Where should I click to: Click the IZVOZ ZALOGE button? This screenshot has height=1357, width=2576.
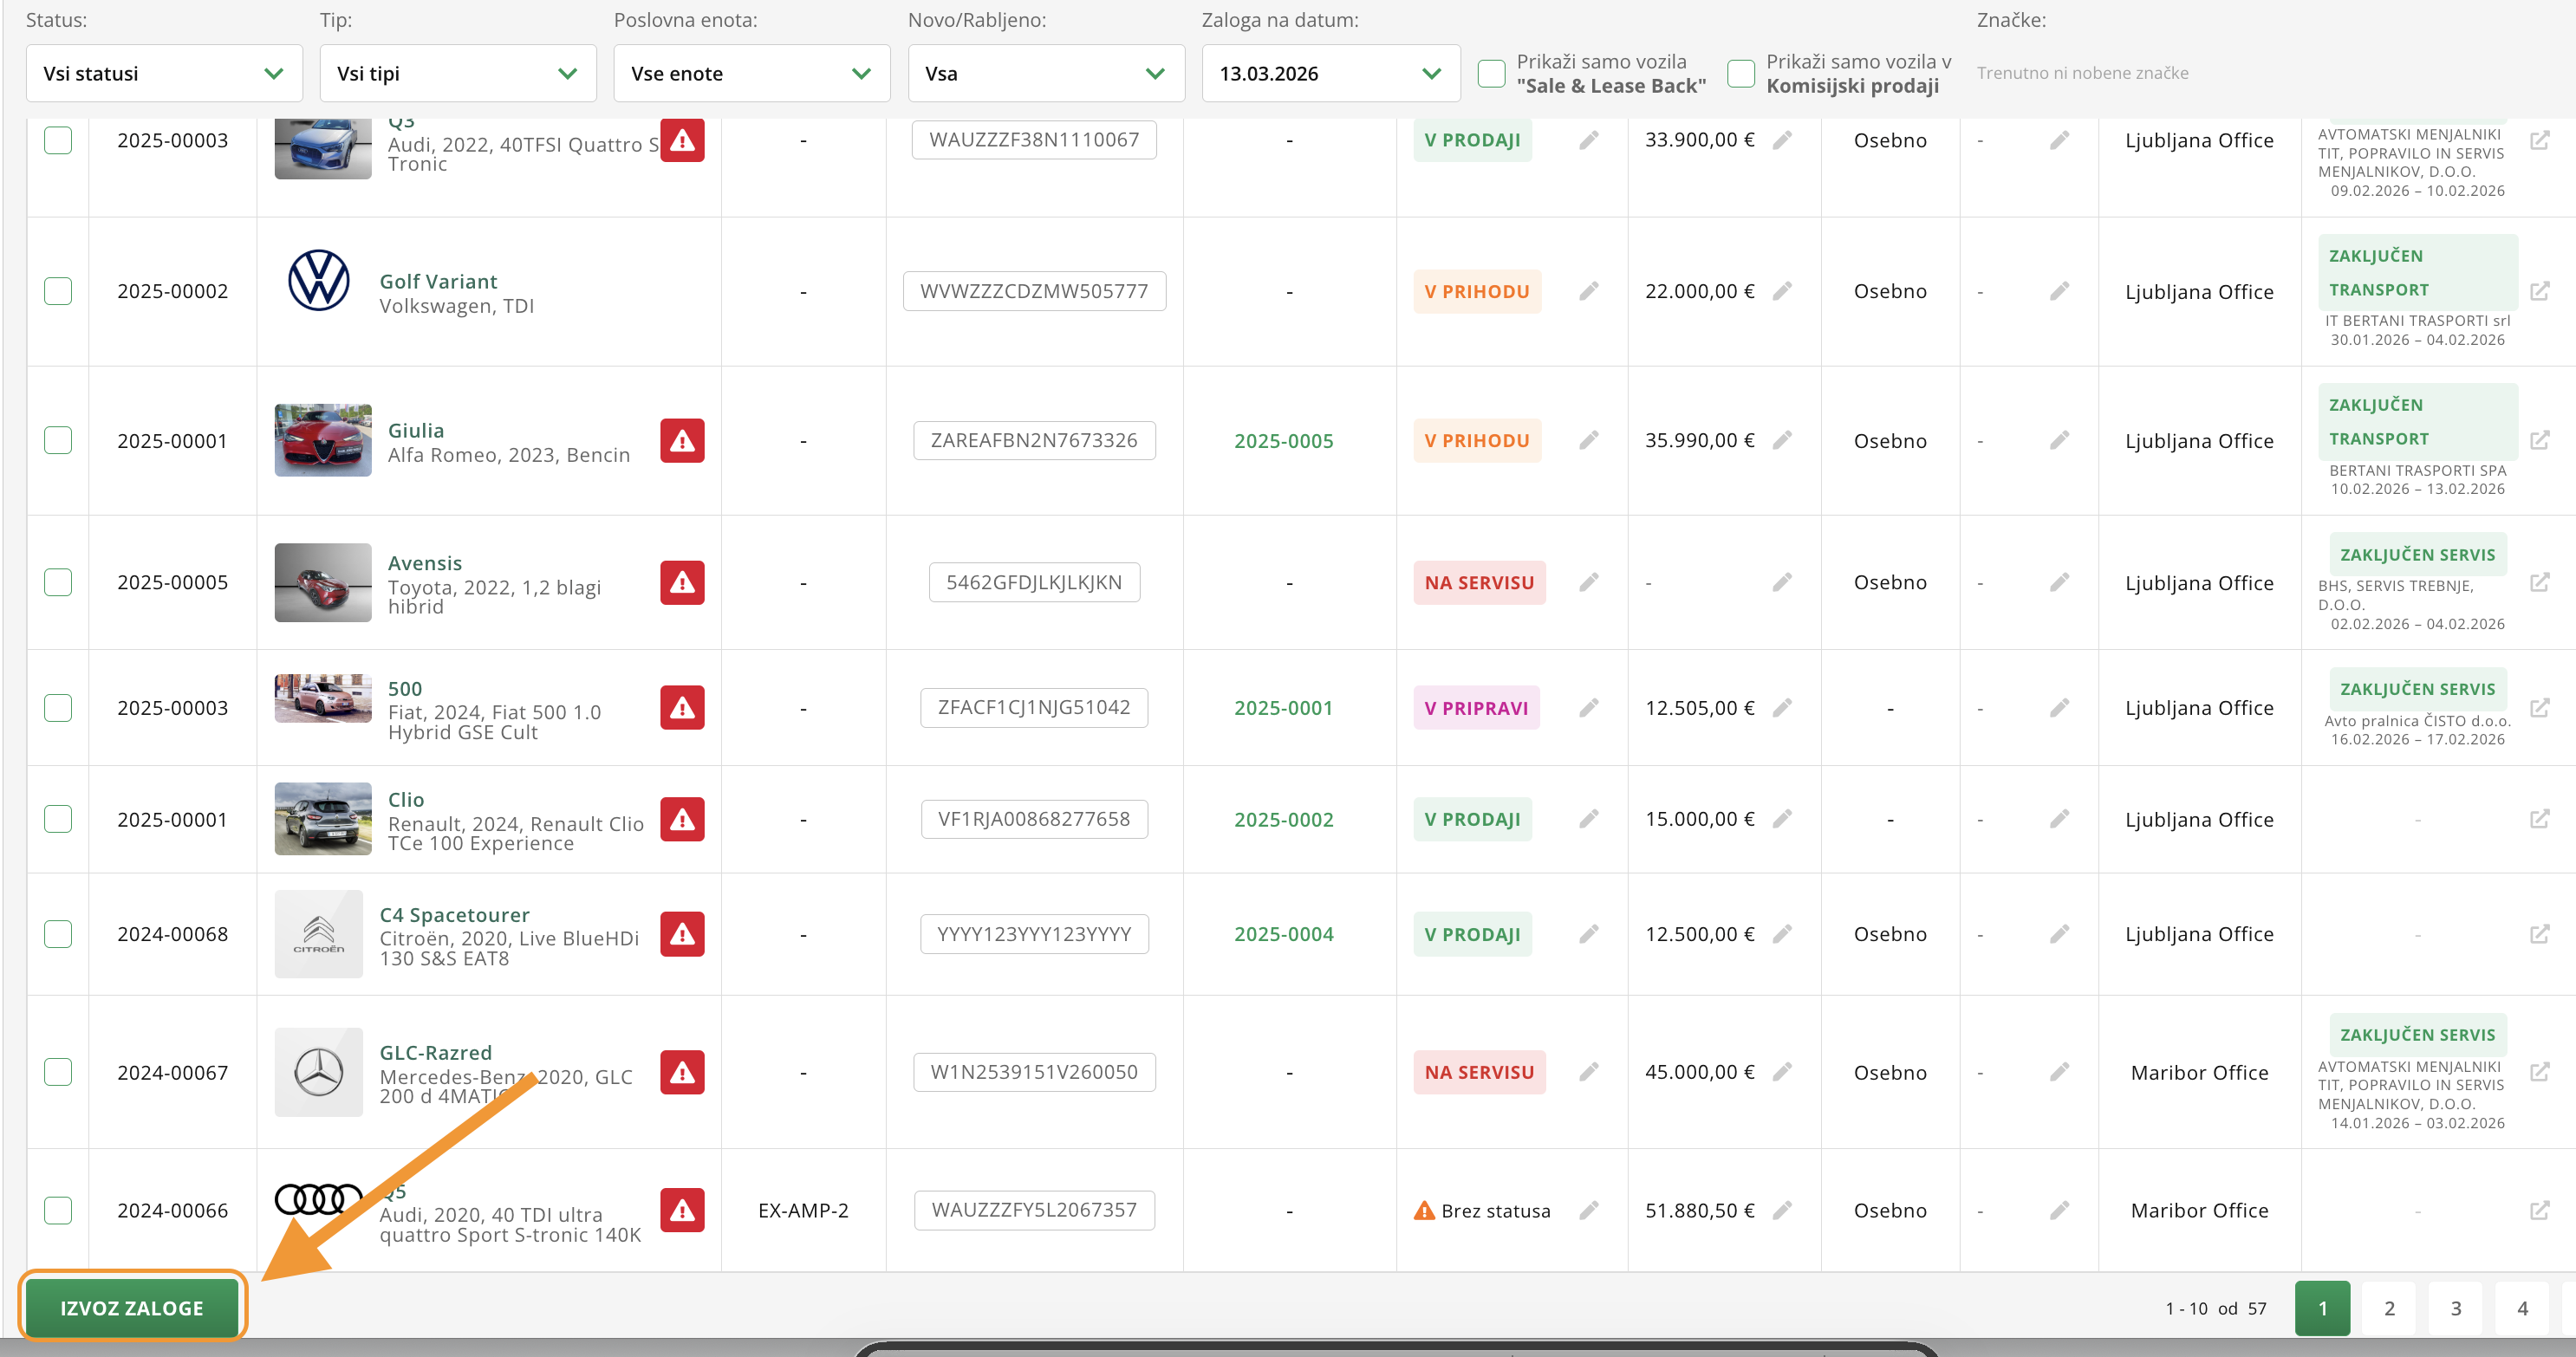tap(132, 1308)
